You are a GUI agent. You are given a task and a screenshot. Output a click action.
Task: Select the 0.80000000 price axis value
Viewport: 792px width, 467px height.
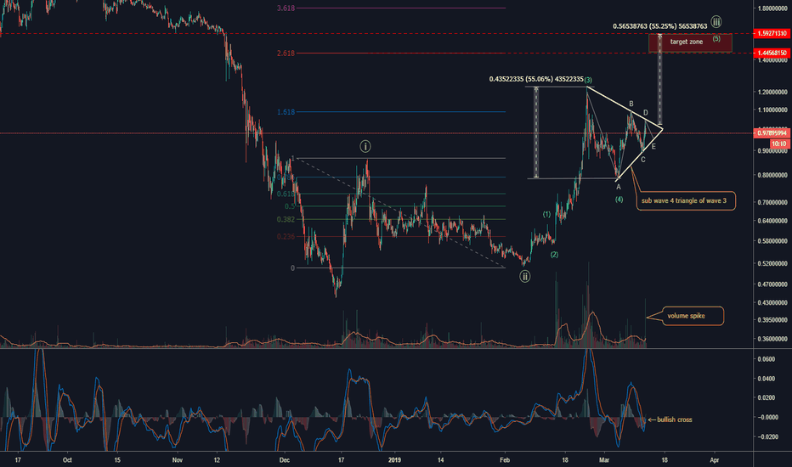[x=772, y=175]
